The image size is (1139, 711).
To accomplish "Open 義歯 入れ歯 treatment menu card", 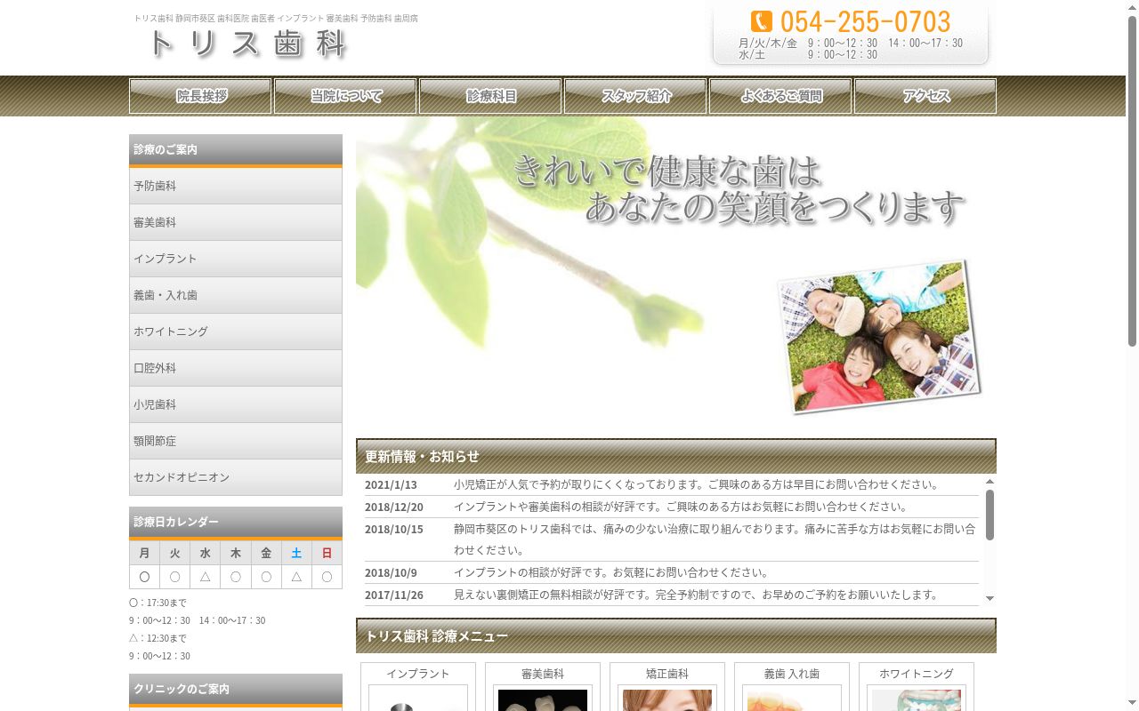I will (792, 686).
